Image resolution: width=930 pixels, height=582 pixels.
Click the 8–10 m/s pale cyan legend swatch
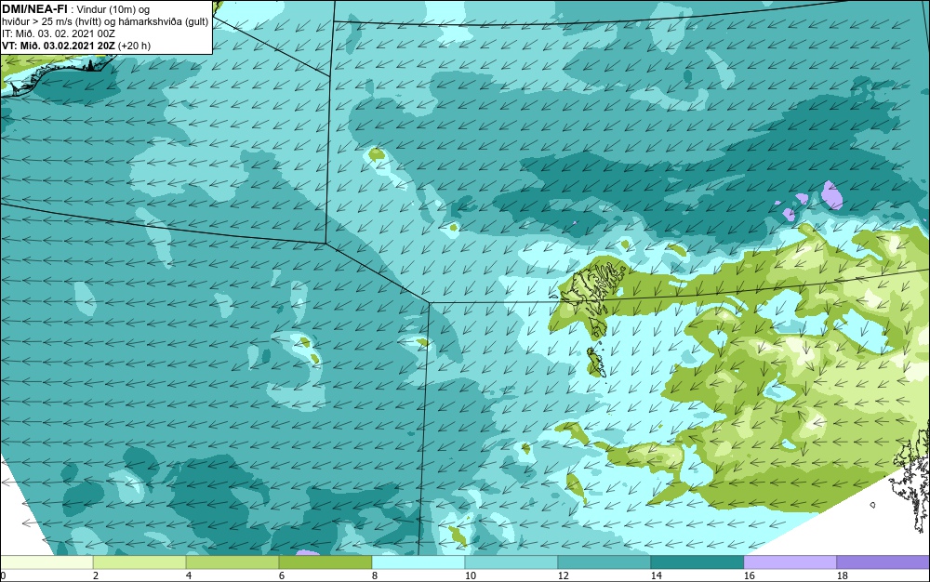[x=418, y=562]
